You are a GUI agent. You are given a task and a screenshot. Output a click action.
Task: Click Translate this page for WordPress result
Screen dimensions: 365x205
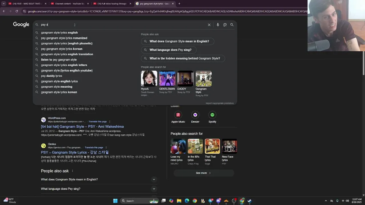tap(98, 122)
